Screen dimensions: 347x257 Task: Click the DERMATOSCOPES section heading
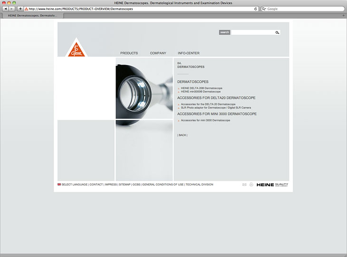coord(193,82)
